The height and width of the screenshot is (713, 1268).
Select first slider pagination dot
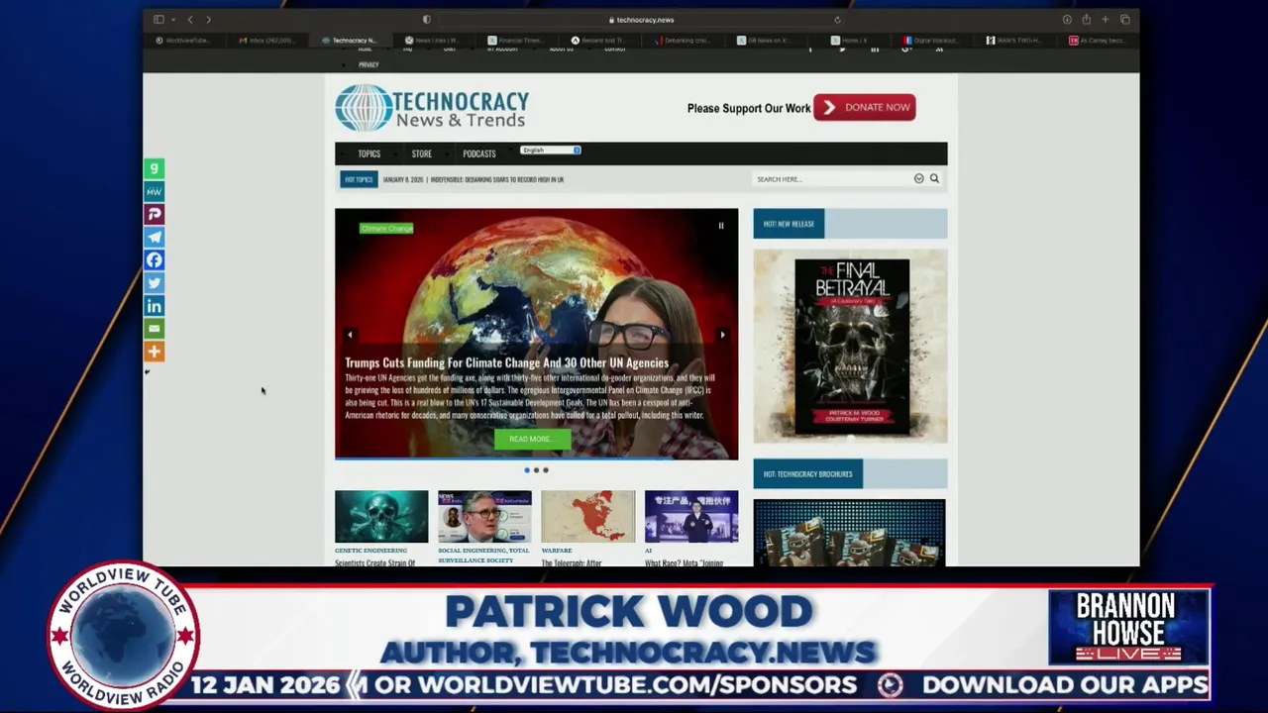click(x=527, y=470)
